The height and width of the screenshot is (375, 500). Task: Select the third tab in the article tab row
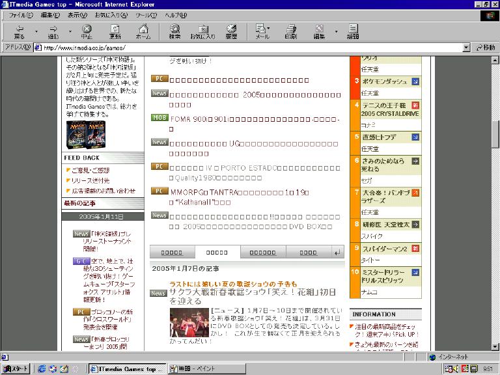point(262,252)
